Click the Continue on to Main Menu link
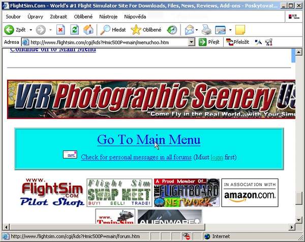Image resolution: width=305 pixels, height=242 pixels. tap(53, 50)
